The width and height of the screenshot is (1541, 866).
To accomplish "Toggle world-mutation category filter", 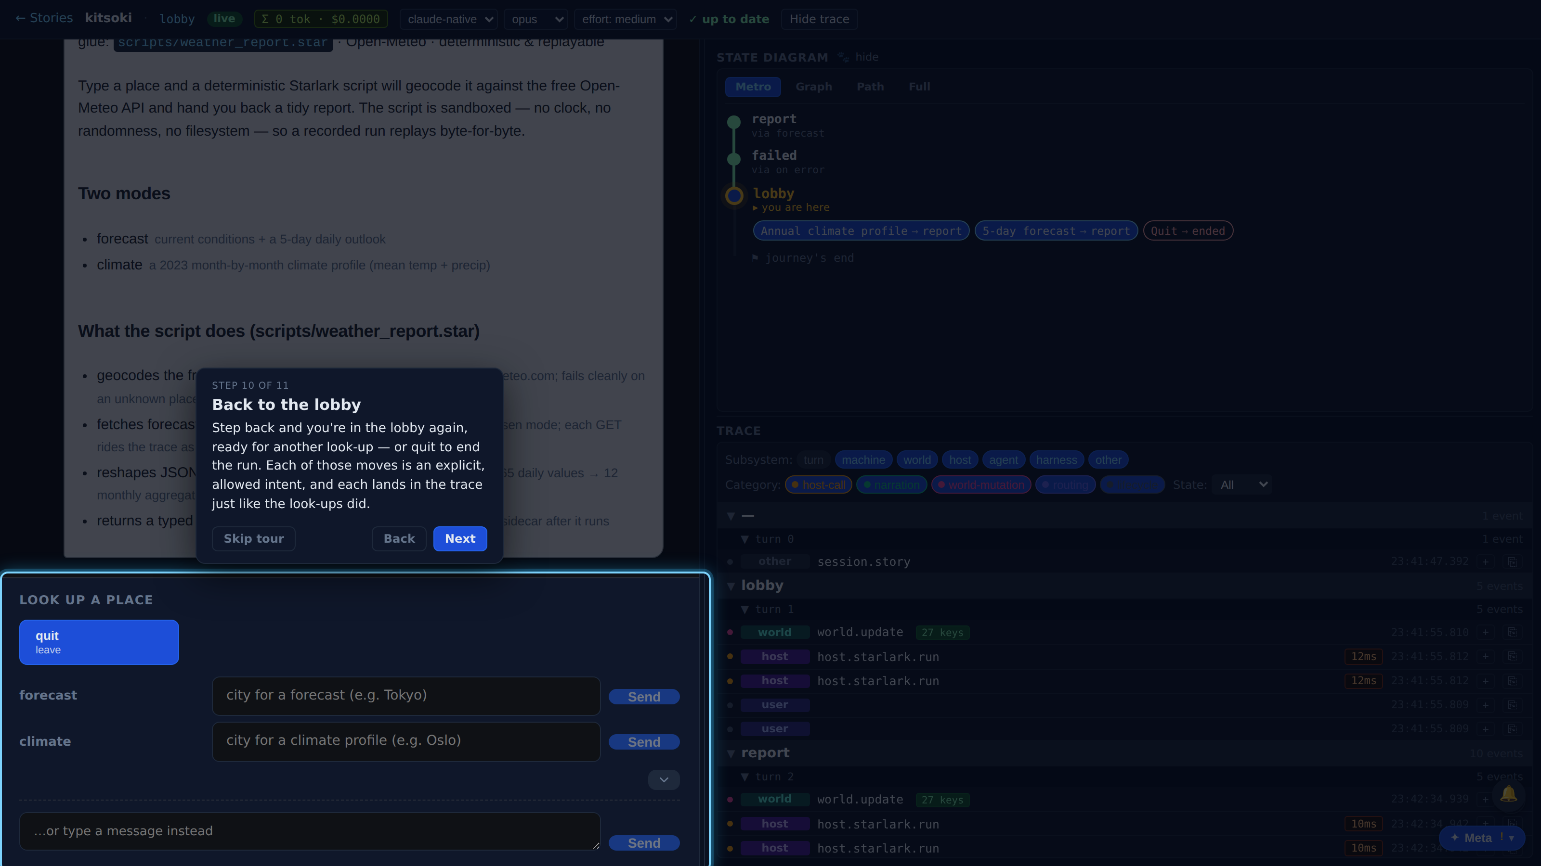I will 981,484.
